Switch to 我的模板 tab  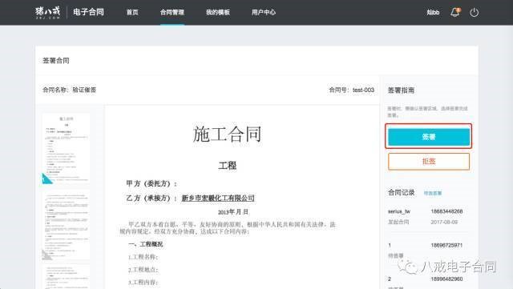coord(218,13)
